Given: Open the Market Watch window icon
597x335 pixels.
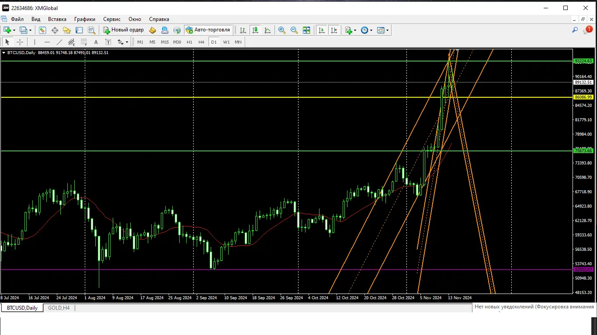Looking at the screenshot, I should (x=42, y=30).
